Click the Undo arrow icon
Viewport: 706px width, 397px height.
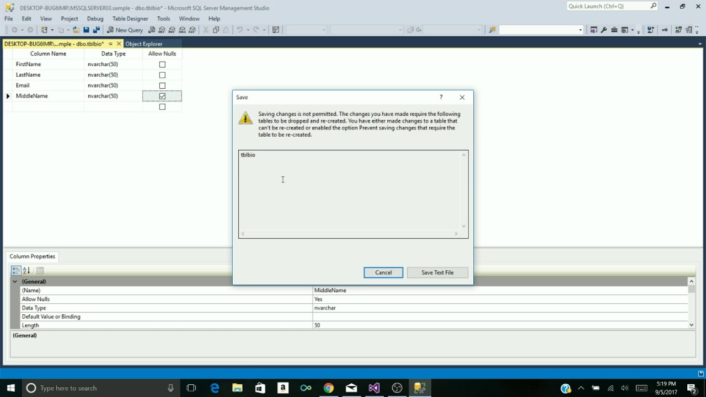240,30
